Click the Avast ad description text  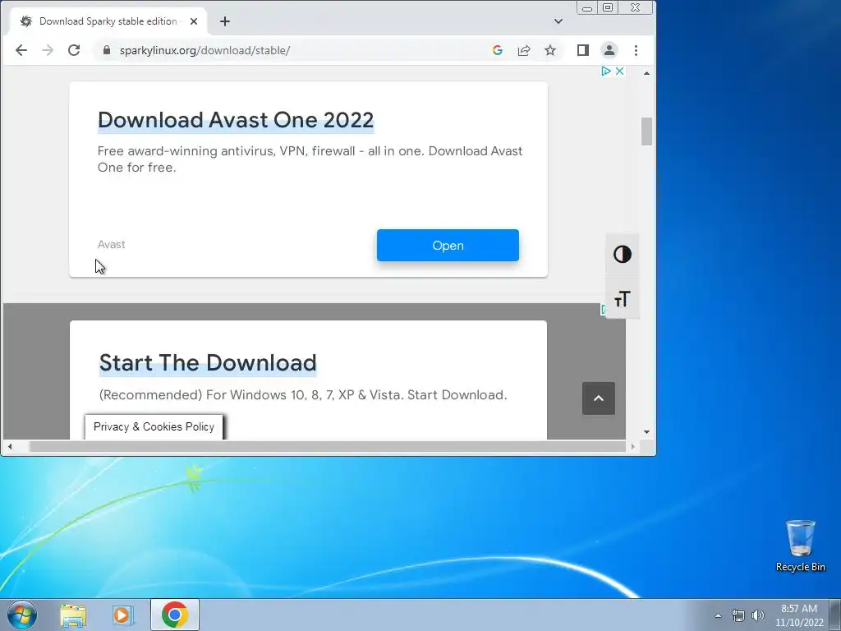click(310, 159)
